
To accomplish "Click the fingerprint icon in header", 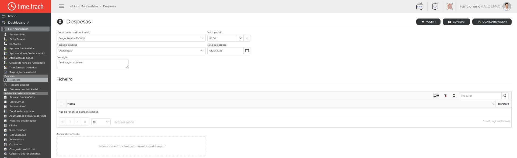I will click(x=449, y=6).
